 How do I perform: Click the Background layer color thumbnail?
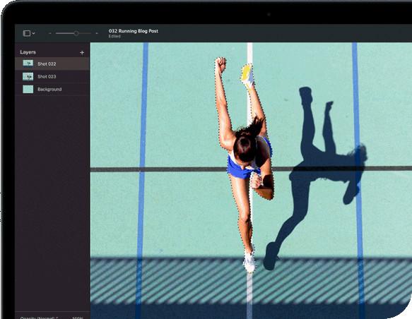click(x=28, y=89)
